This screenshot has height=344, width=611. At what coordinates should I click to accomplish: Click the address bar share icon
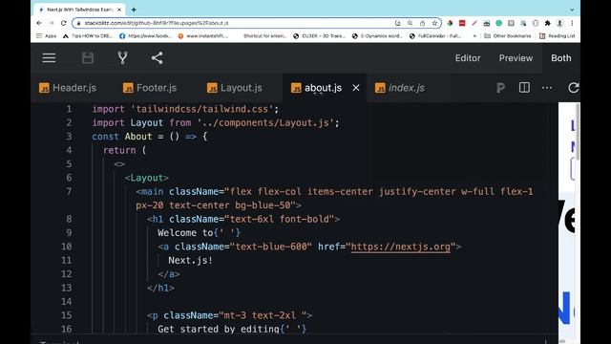click(x=422, y=23)
